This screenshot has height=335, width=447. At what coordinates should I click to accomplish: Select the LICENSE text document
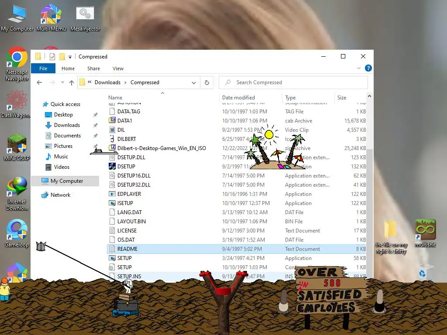pos(236,230)
